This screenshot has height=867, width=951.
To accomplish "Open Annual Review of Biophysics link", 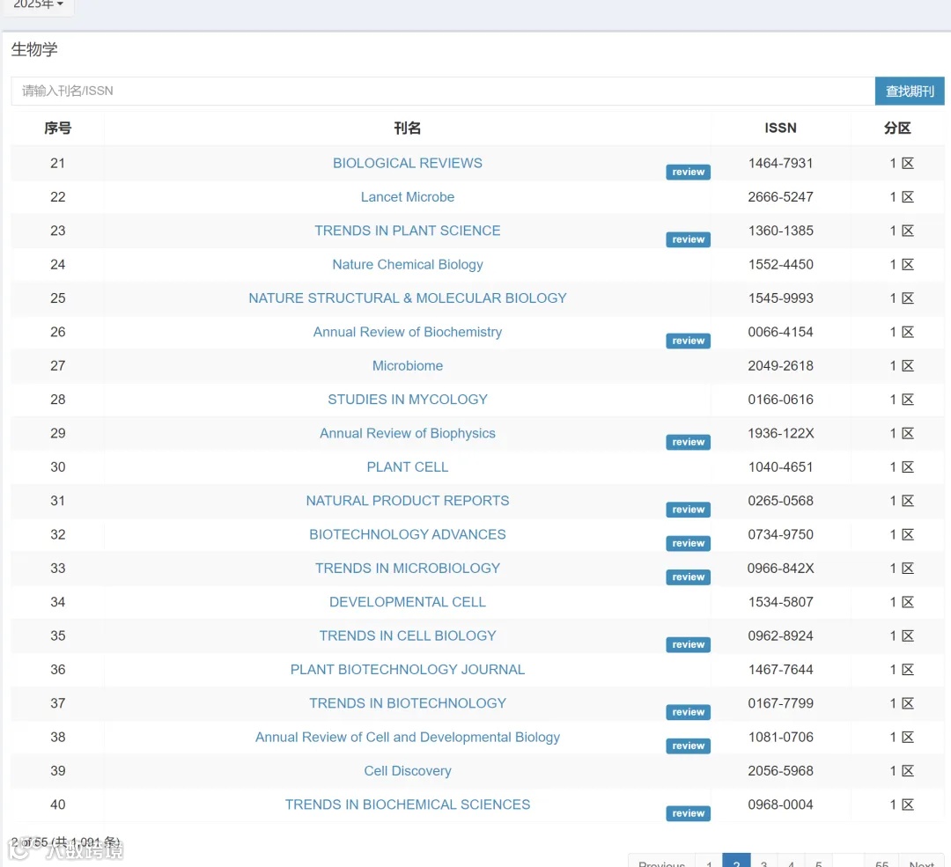I will pos(408,433).
